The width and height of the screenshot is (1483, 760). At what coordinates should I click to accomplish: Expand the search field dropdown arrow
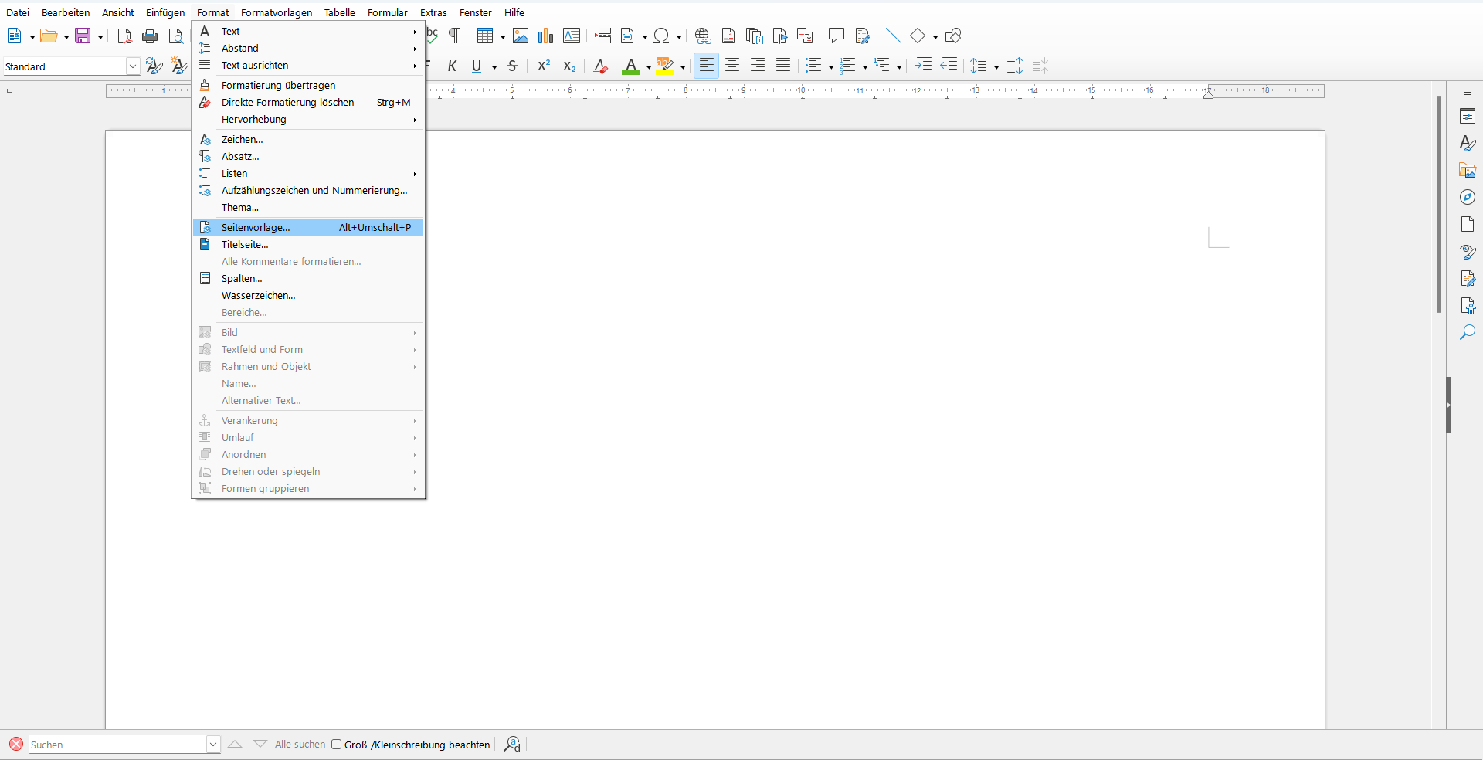(213, 745)
